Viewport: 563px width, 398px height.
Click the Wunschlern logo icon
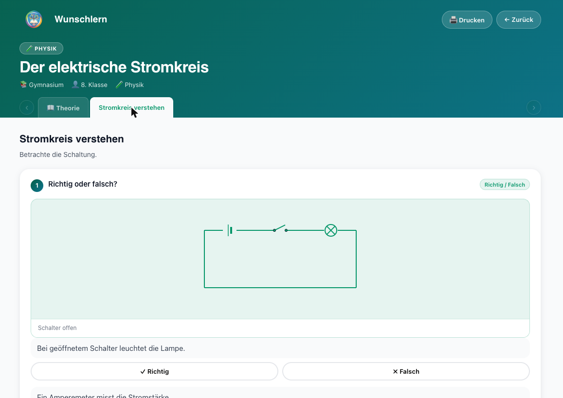[34, 19]
